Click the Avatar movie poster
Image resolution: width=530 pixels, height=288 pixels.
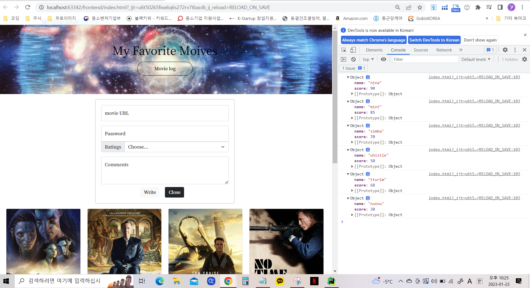click(43, 242)
